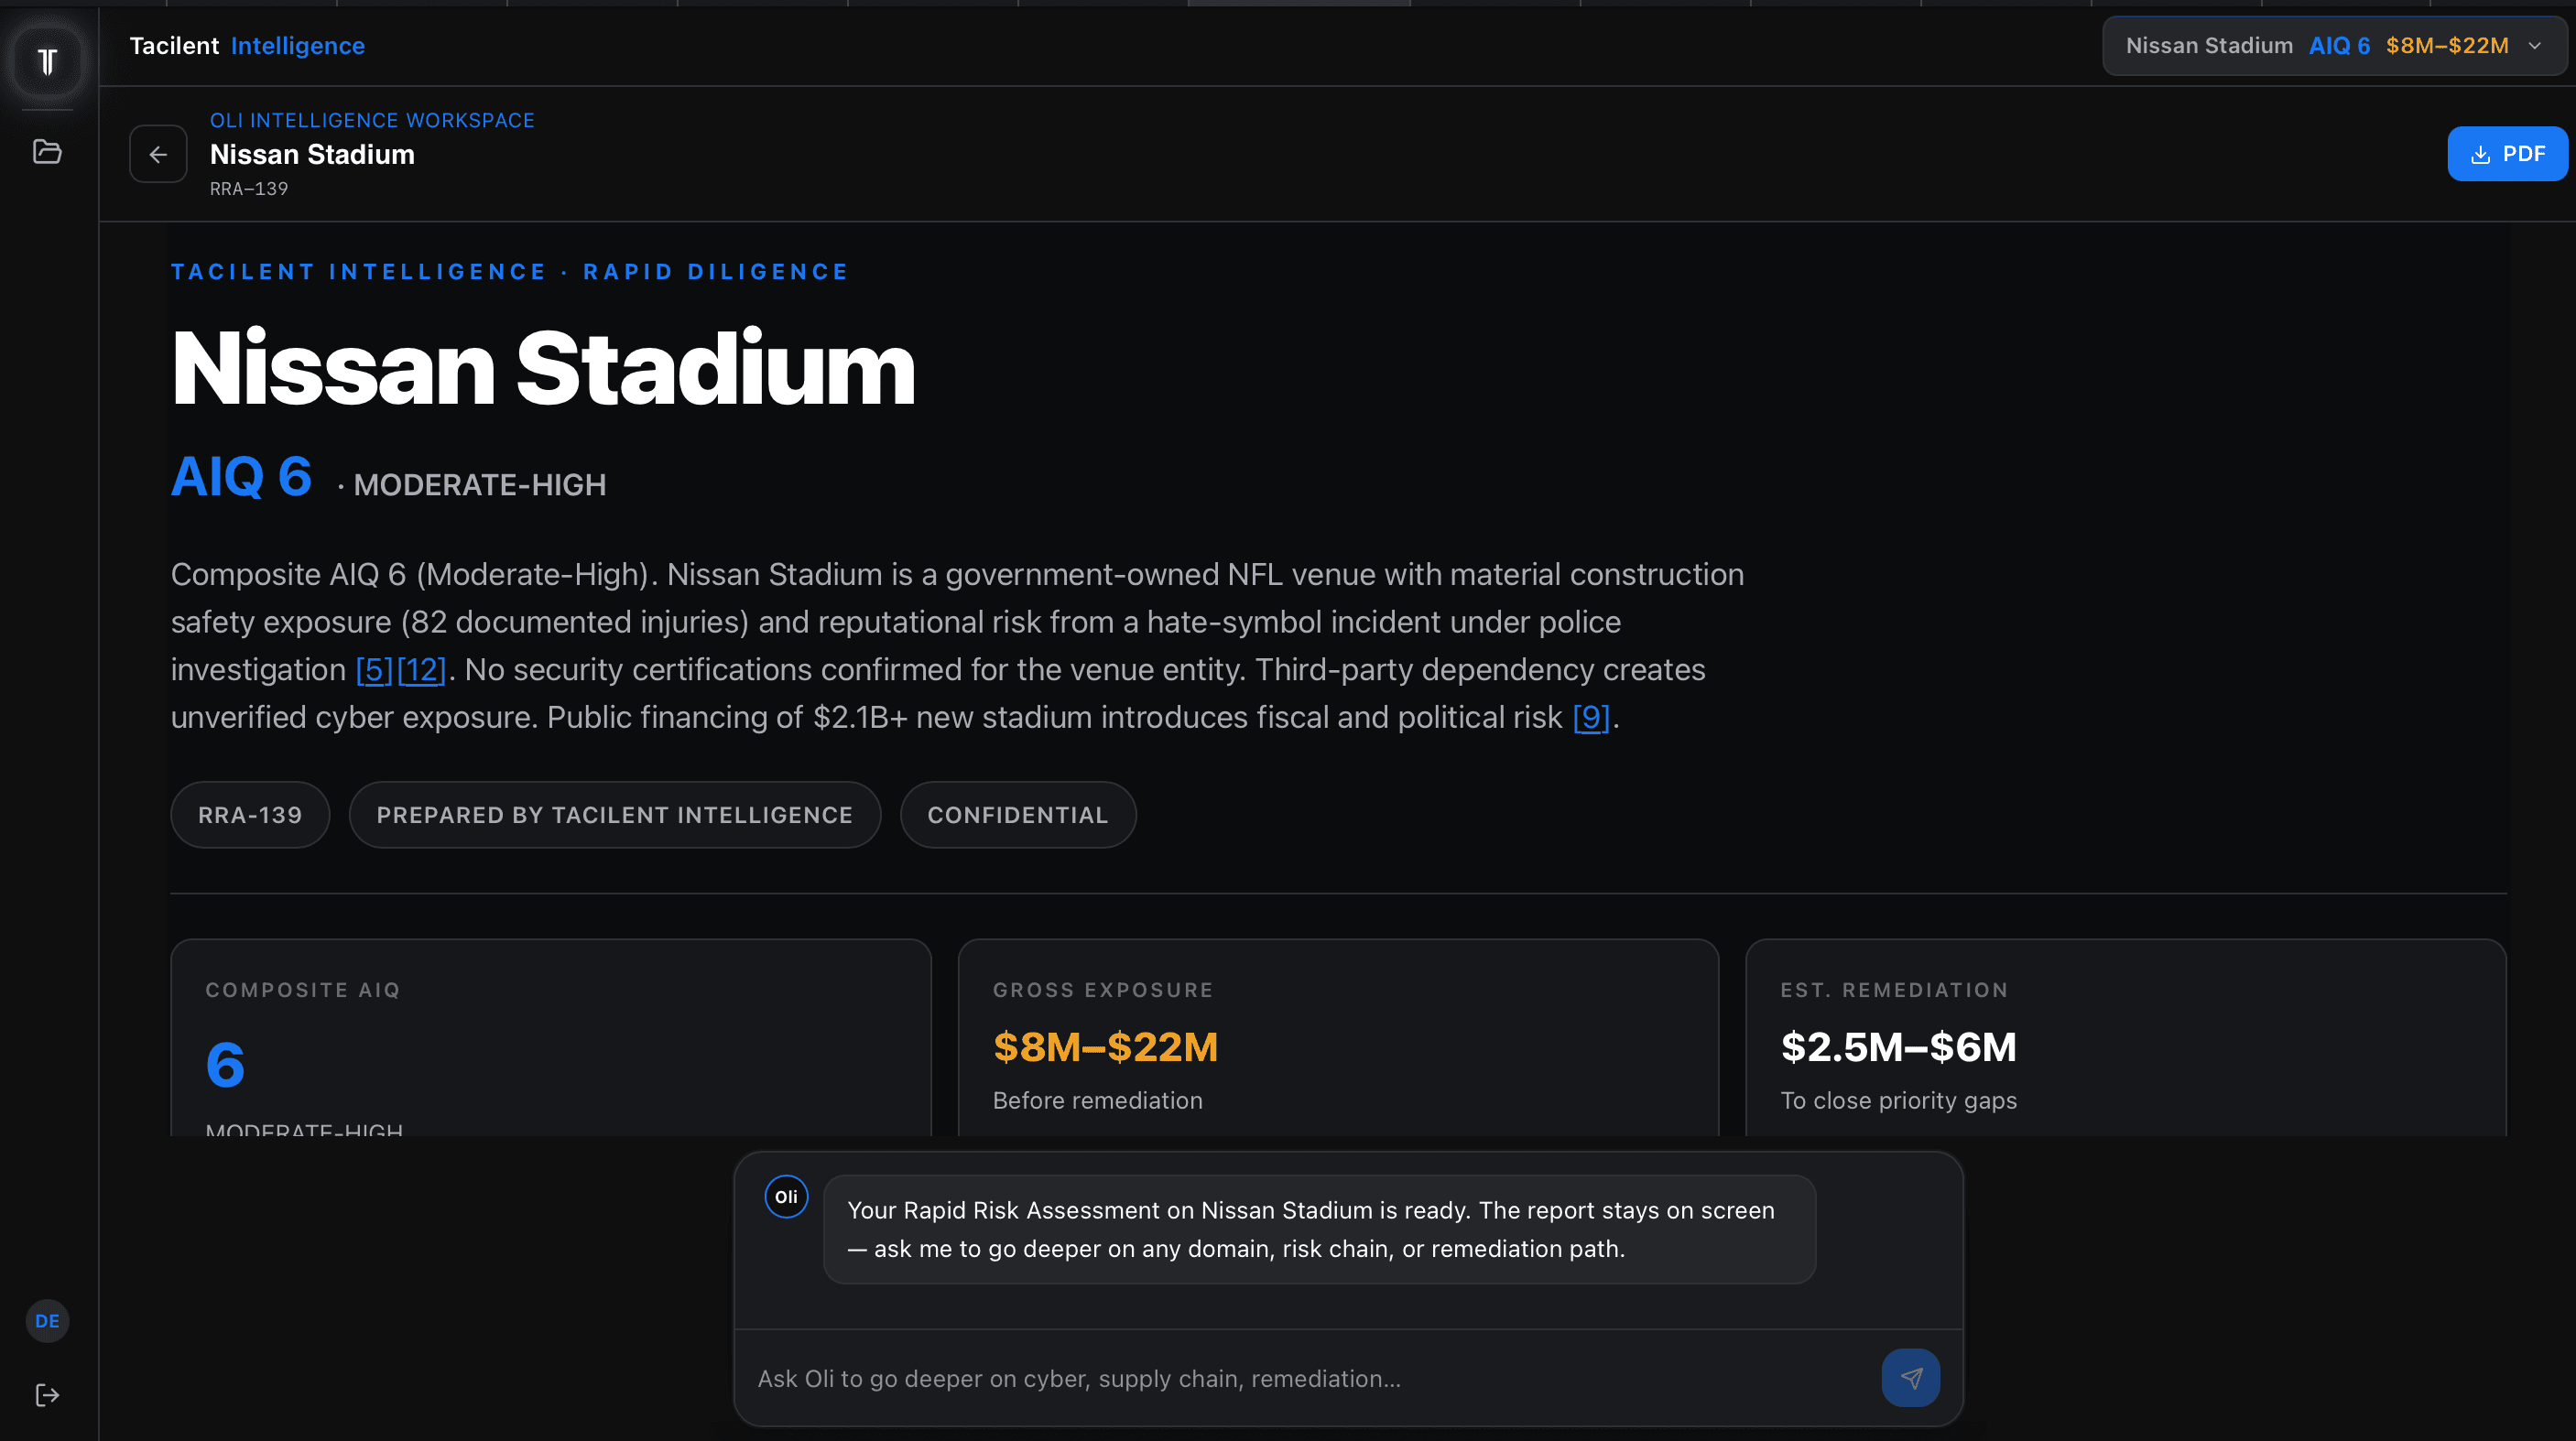Click the large Nissan Stadium report heading
The image size is (2576, 1441).
pos(543,368)
